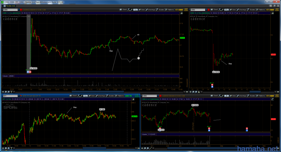Viewport: 281px width, 152px height.
Task: Select text T tool below top-left chart
Action: [x=11, y=92]
